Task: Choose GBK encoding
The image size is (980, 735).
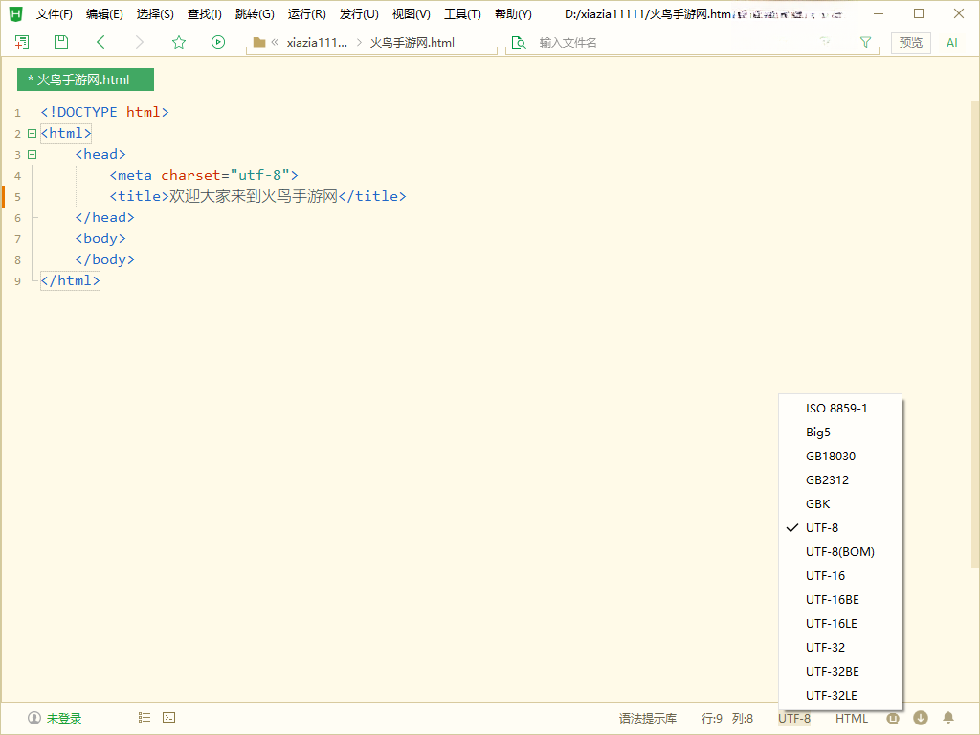Action: click(x=840, y=503)
